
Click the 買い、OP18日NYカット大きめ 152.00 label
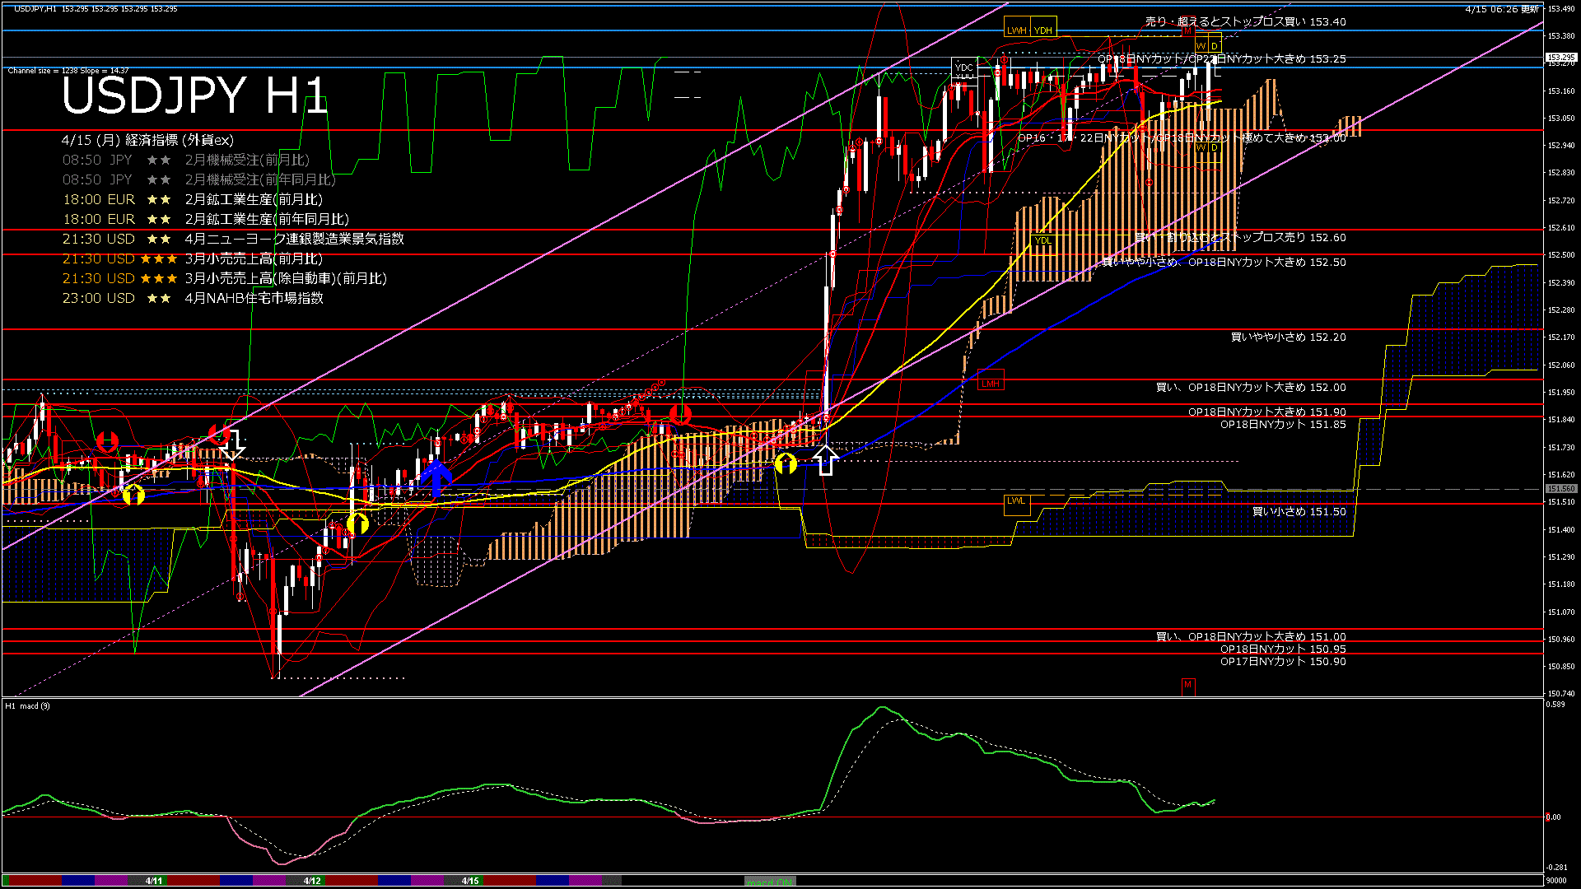coord(1251,387)
